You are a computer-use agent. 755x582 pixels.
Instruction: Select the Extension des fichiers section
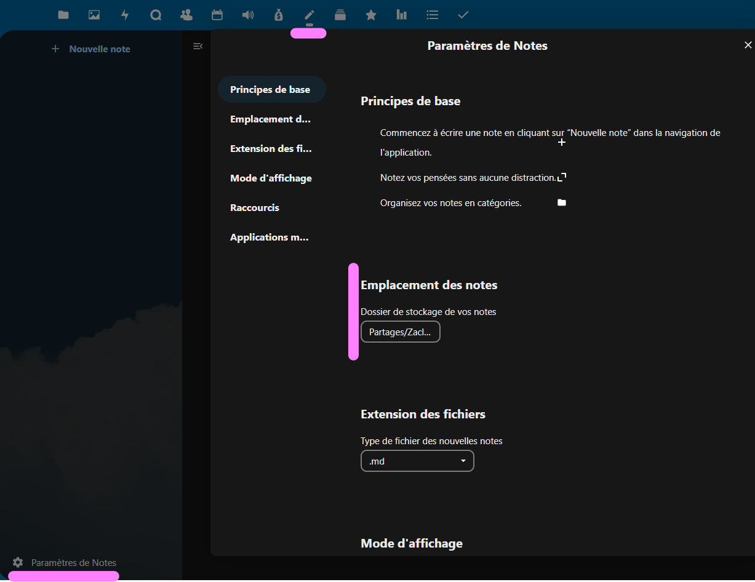coord(271,149)
